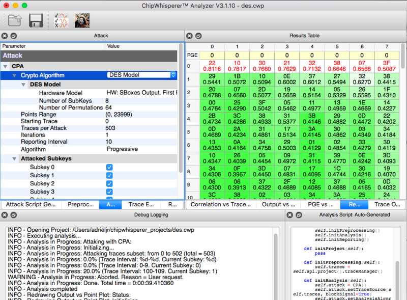Screen dimensions: 407x300
Task: Select the top-ranked cell 22 in column 0
Action: click(212, 66)
